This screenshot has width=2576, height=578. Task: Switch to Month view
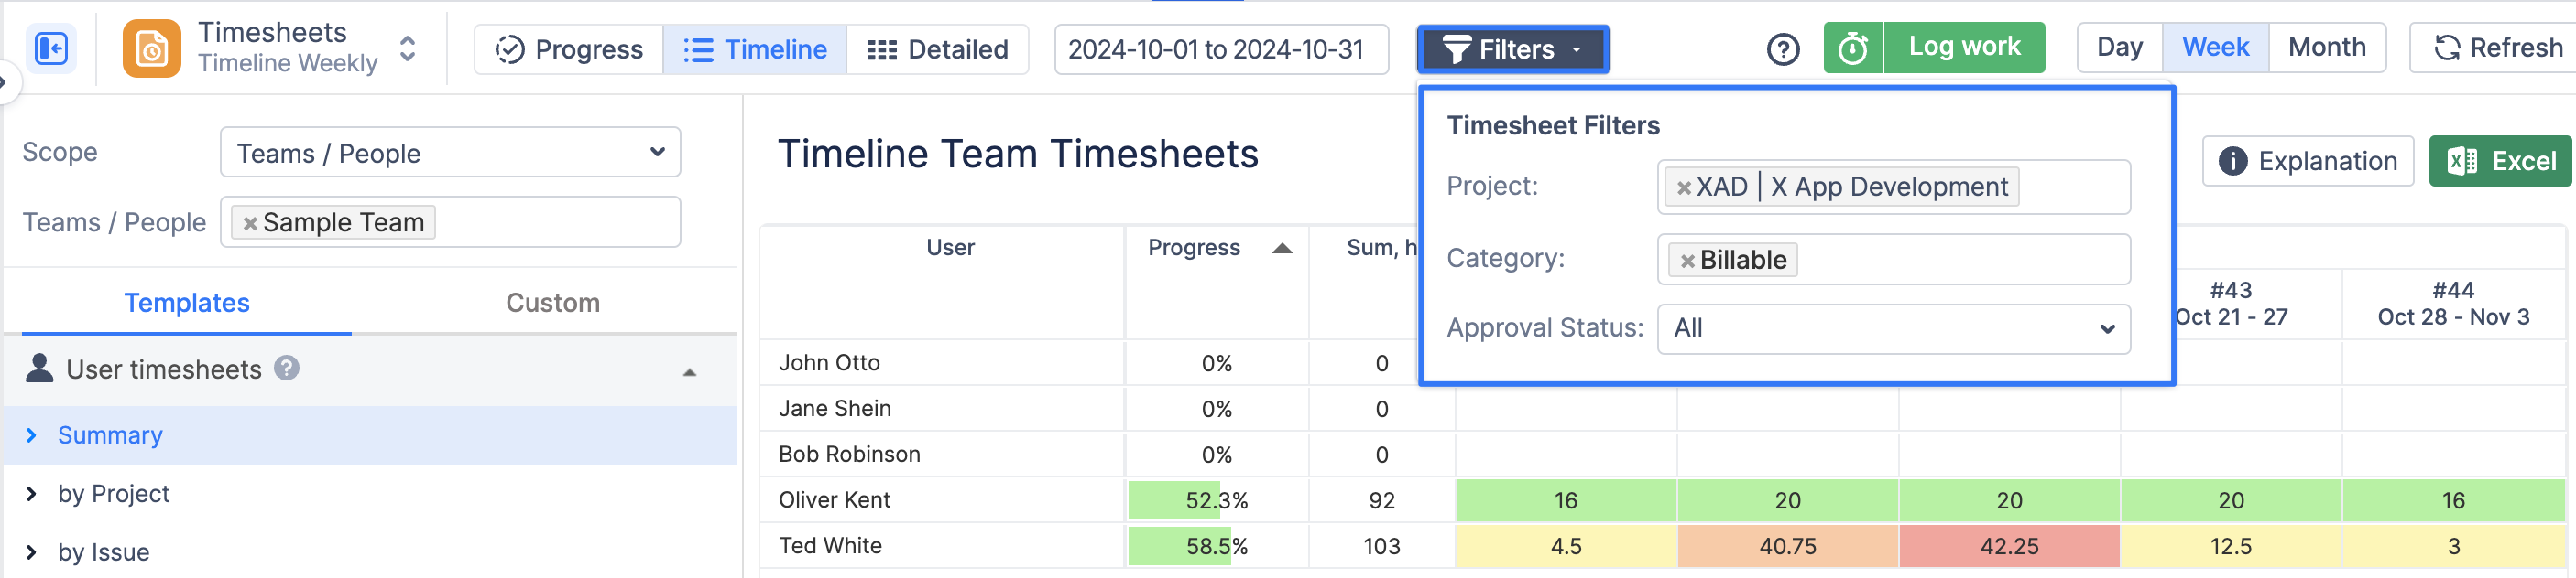click(2326, 48)
